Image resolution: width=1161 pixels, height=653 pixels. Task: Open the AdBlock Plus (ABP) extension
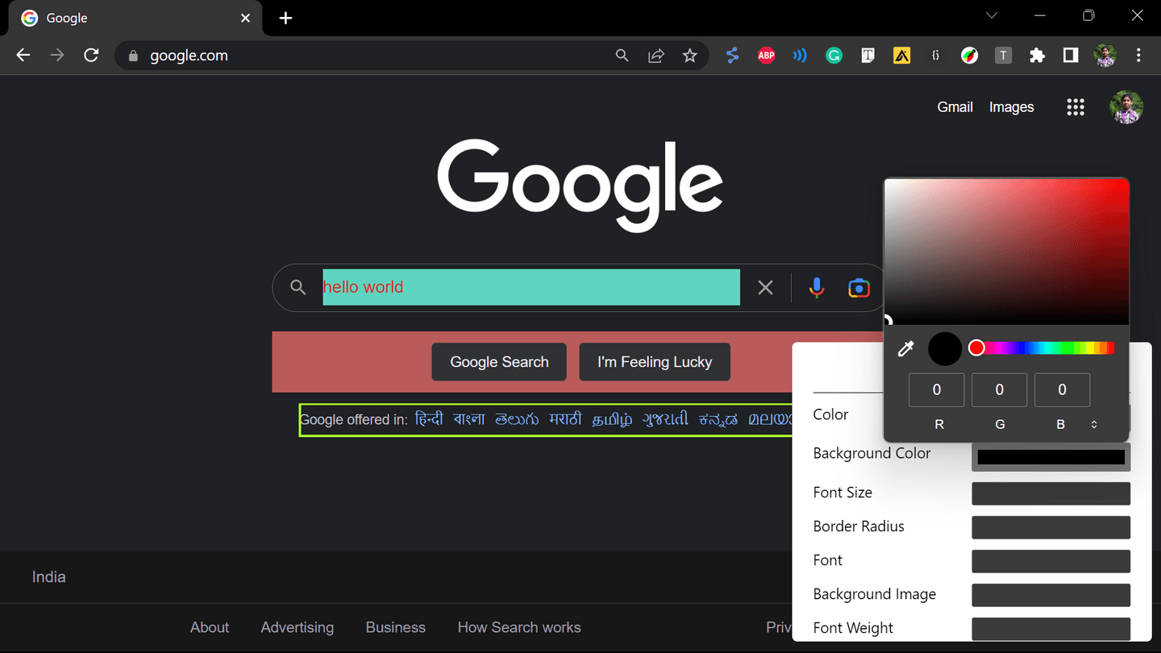tap(766, 56)
